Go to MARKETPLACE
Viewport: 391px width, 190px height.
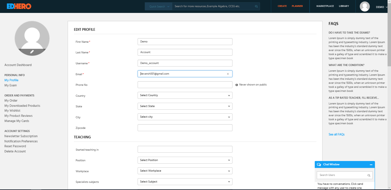pos(325,6)
